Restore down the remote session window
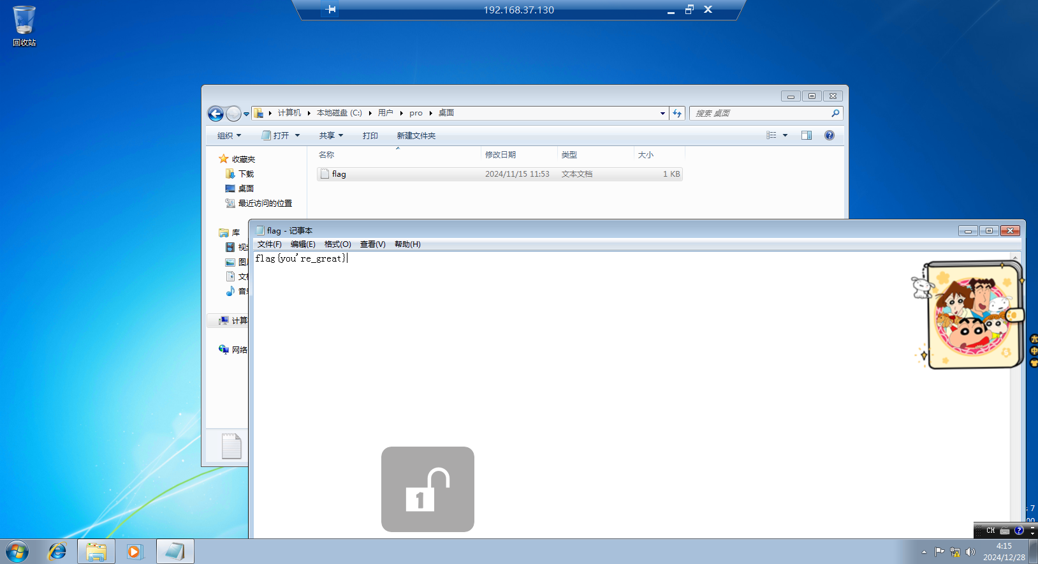Screen dimensions: 1038x564 pos(689,10)
